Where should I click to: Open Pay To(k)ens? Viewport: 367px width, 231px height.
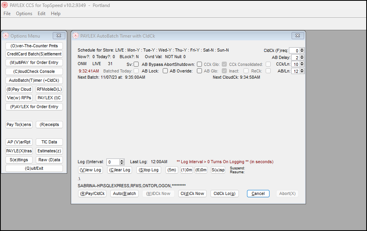point(19,124)
